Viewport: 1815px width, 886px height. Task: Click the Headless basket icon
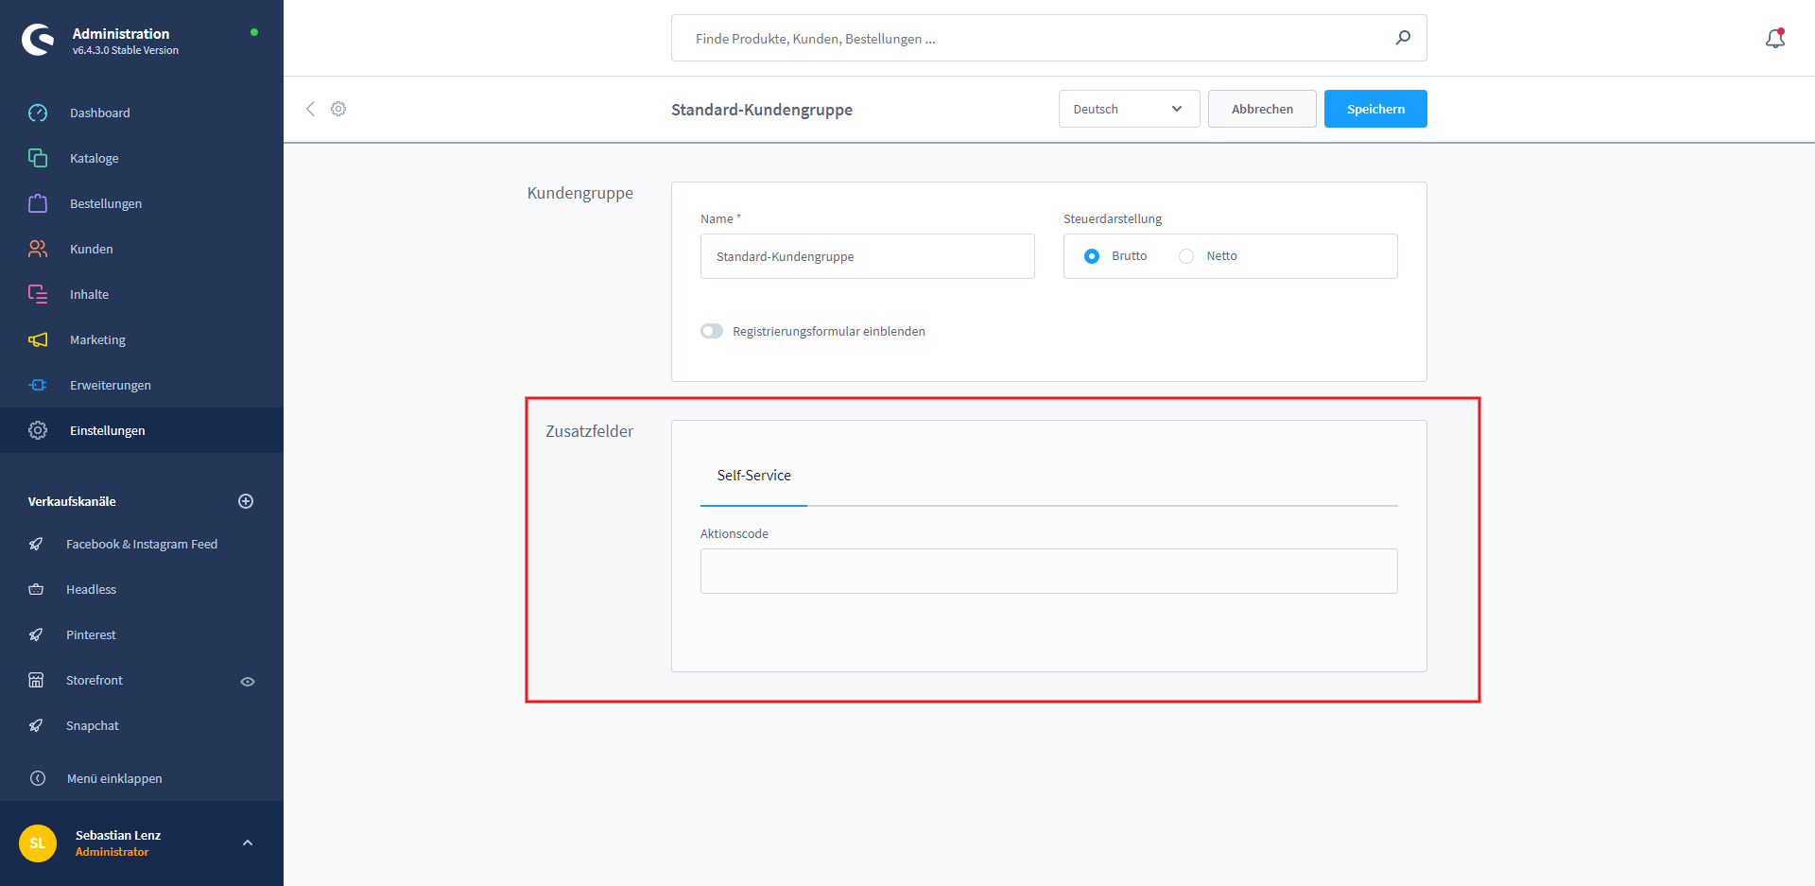(36, 589)
